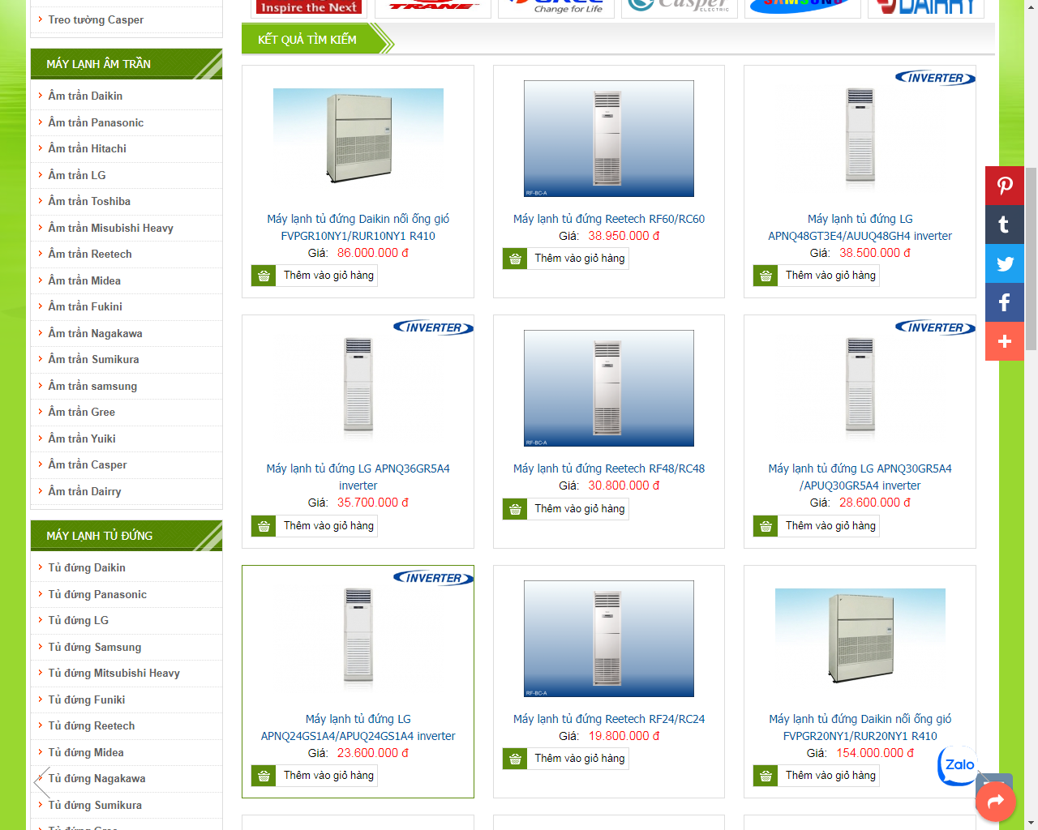Image resolution: width=1038 pixels, height=830 pixels.
Task: Add Reetech RF24/RC24 to cart button
Action: (x=566, y=759)
